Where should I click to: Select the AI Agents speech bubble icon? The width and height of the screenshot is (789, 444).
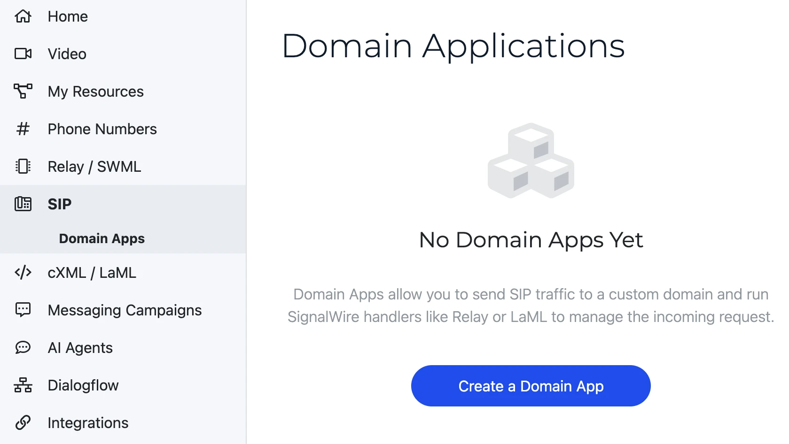(23, 347)
